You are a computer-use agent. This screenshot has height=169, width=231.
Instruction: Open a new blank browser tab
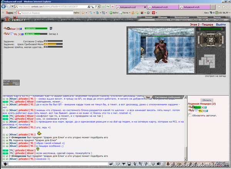(x=213, y=7)
